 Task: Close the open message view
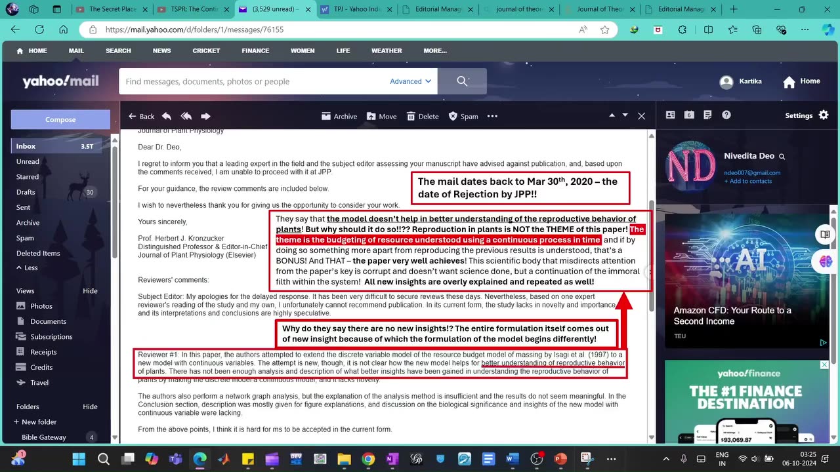coord(642,116)
